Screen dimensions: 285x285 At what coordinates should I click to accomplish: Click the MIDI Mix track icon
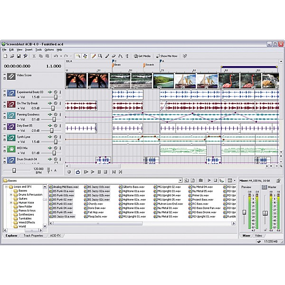[x=11, y=149]
